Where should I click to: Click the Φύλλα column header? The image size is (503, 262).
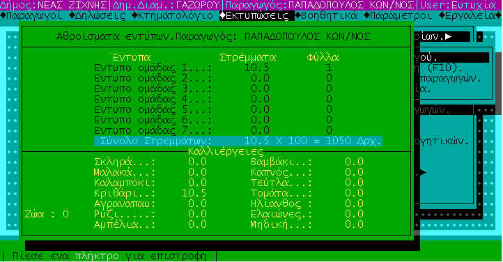(x=323, y=57)
